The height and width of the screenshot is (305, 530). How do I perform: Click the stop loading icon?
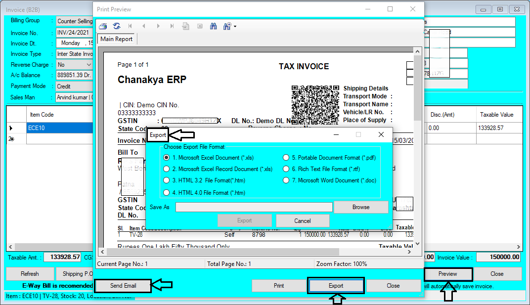tap(200, 26)
